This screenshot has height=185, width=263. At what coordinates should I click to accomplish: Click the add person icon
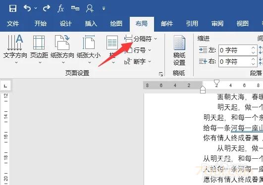(90, 8)
